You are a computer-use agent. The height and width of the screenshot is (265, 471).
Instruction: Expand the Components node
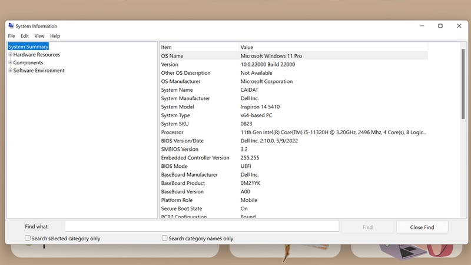(10, 62)
